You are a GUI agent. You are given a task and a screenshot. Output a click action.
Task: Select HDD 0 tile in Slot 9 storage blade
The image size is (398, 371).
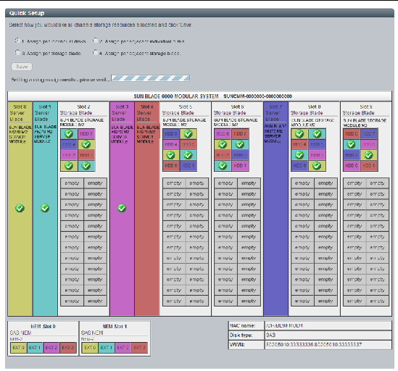(x=352, y=166)
